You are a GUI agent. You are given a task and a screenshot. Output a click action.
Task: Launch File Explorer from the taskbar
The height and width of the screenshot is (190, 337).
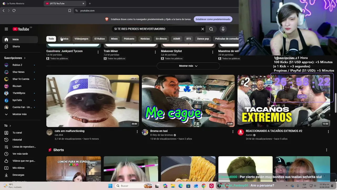click(173, 186)
